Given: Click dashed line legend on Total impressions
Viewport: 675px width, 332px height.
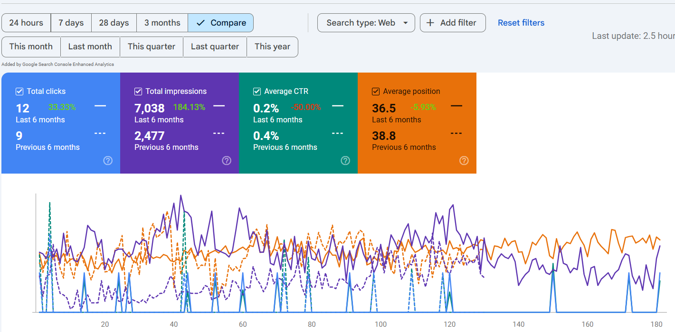Looking at the screenshot, I should click(x=219, y=133).
